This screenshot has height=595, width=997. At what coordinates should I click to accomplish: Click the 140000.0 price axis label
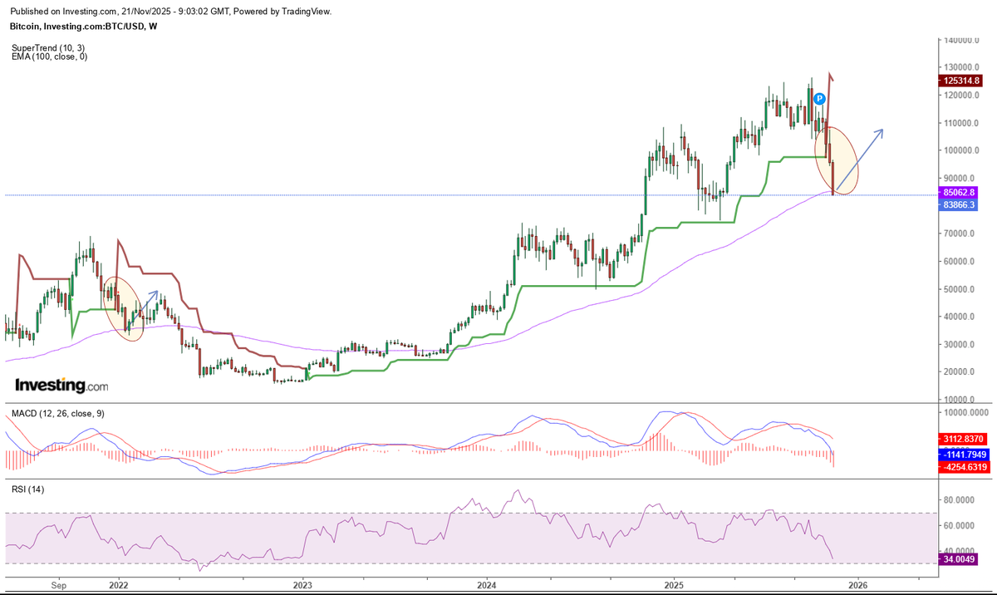tap(963, 40)
